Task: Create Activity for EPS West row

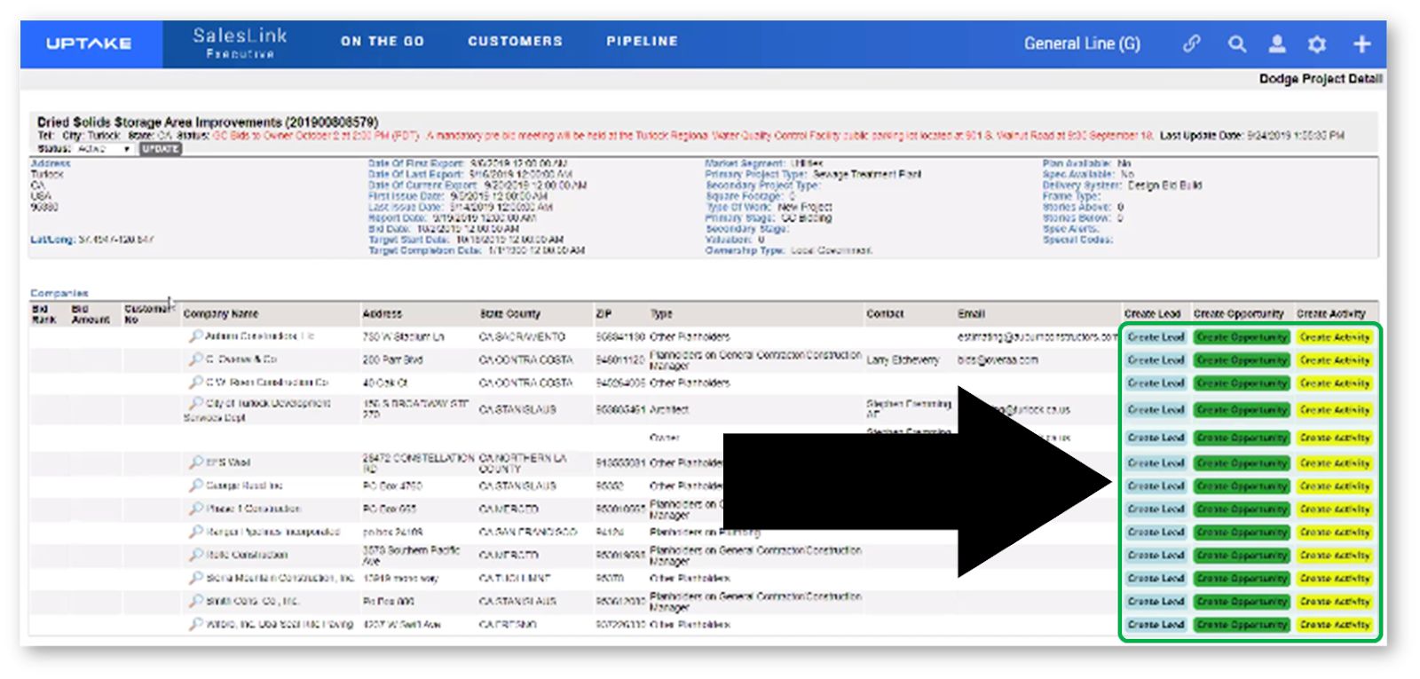Action: point(1335,463)
